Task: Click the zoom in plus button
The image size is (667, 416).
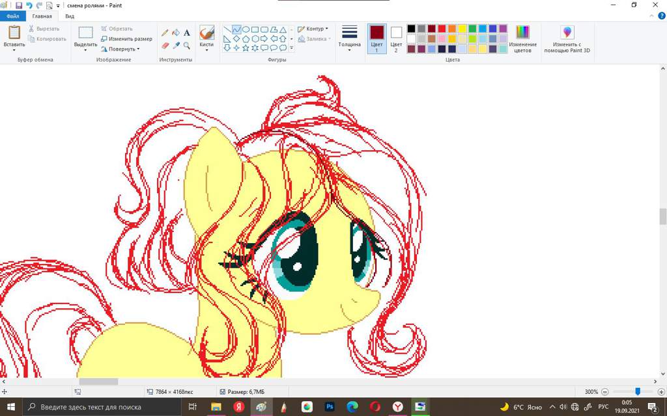Action: coord(661,392)
